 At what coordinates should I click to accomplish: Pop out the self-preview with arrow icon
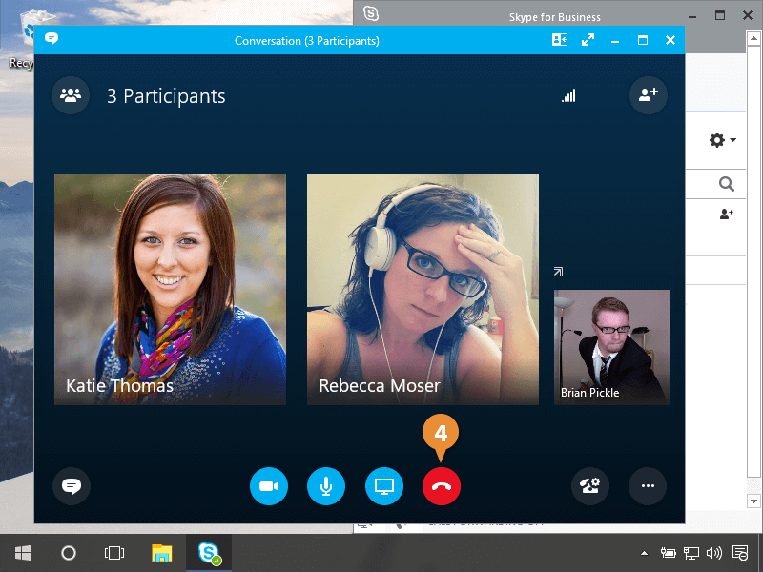[559, 272]
